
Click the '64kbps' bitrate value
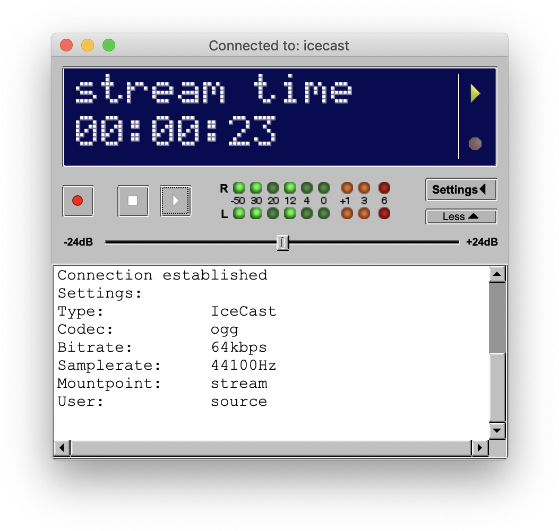(239, 347)
